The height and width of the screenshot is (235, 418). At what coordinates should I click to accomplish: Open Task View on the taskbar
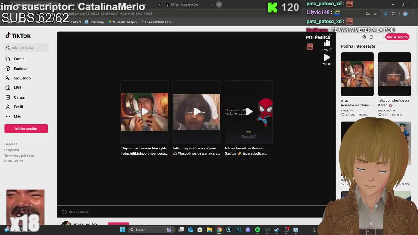[181, 230]
